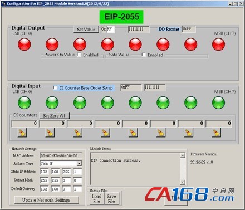This screenshot has height=210, width=245.
Task: Click the Load File button
Action: tap(97, 199)
